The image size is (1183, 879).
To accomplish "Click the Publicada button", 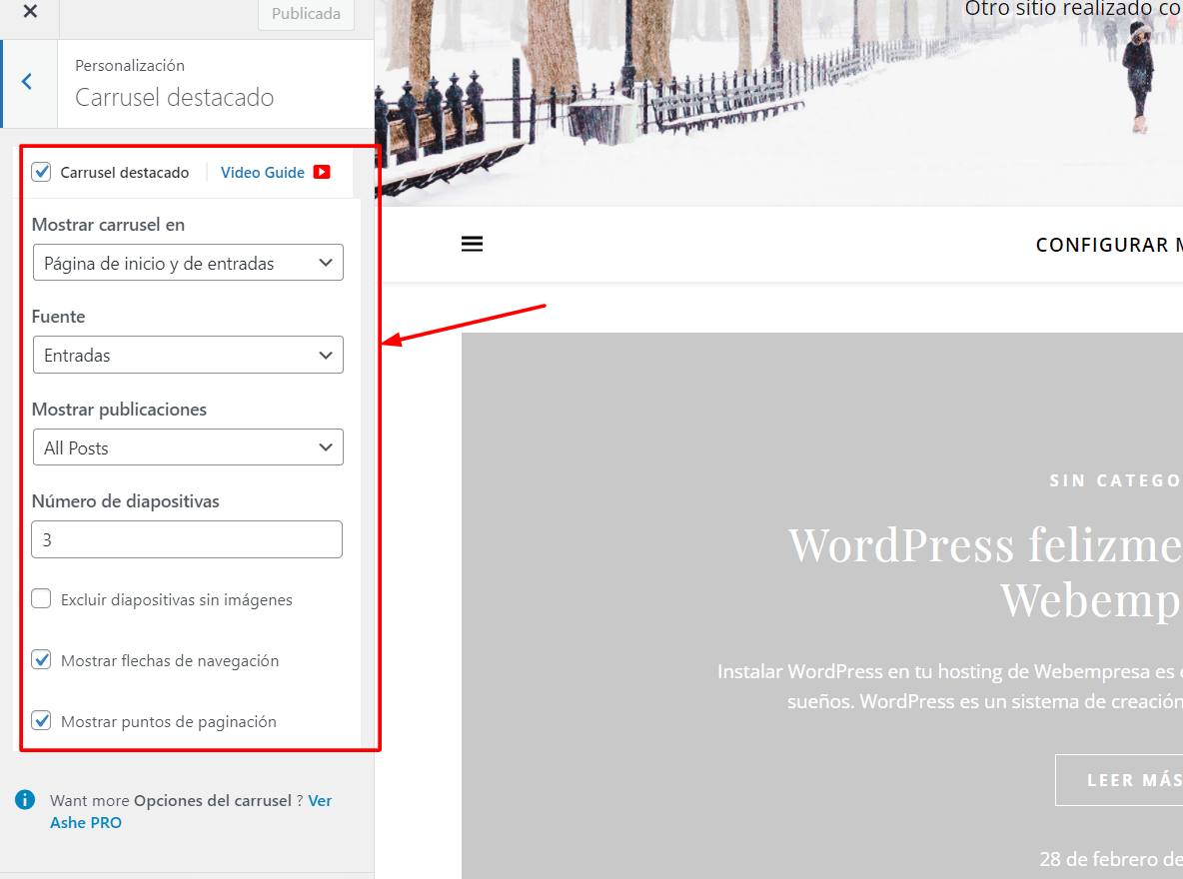I will [x=307, y=14].
